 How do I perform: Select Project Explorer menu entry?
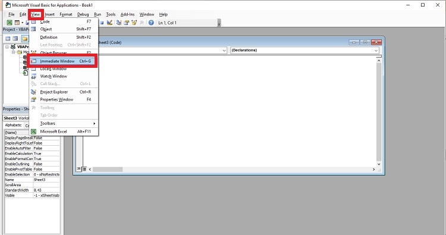(x=64, y=92)
